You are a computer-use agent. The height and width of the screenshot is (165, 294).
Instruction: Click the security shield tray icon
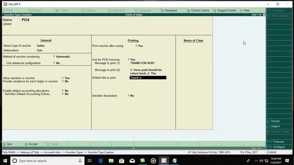click(266, 161)
